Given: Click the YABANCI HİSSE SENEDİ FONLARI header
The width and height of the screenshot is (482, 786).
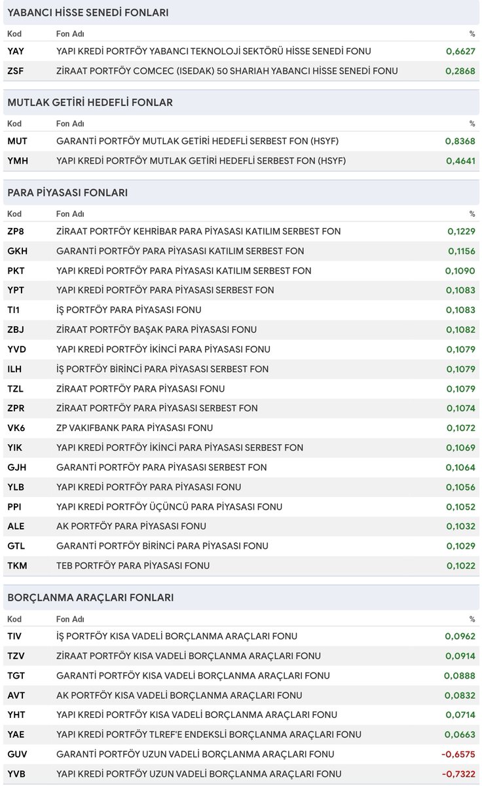Looking at the screenshot, I should 88,12.
